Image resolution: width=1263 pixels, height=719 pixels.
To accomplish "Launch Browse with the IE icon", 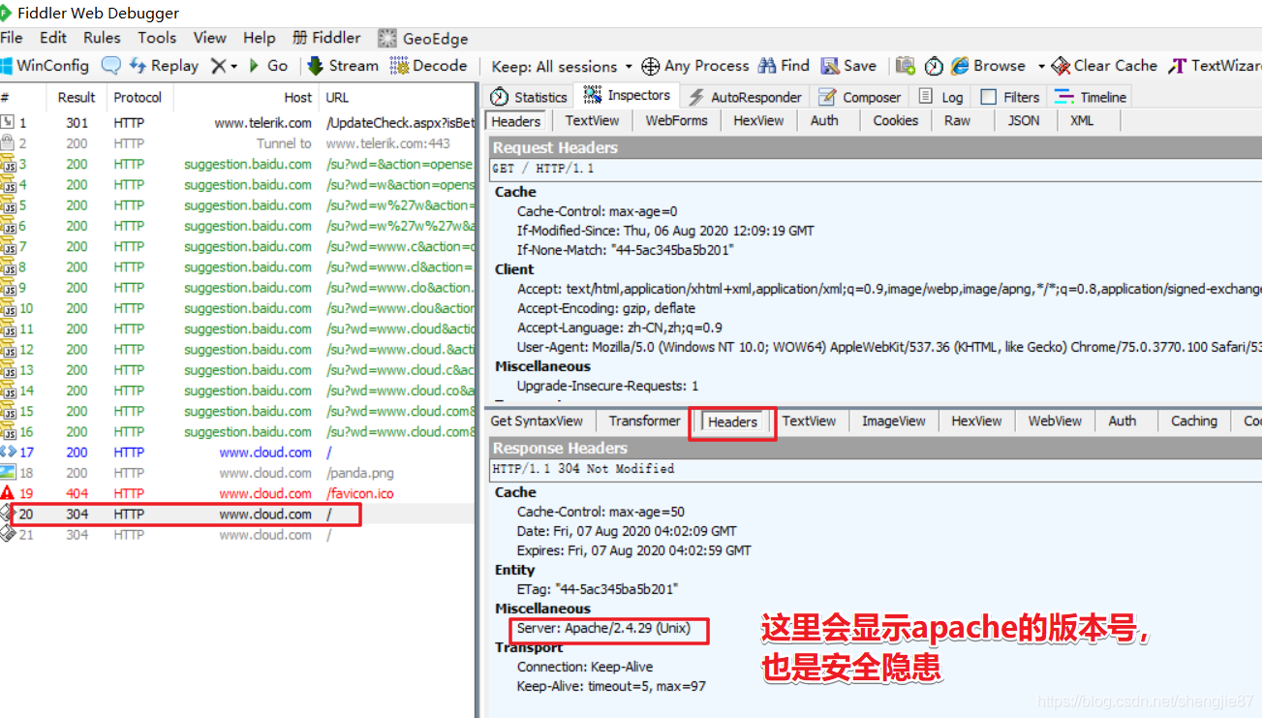I will (988, 66).
